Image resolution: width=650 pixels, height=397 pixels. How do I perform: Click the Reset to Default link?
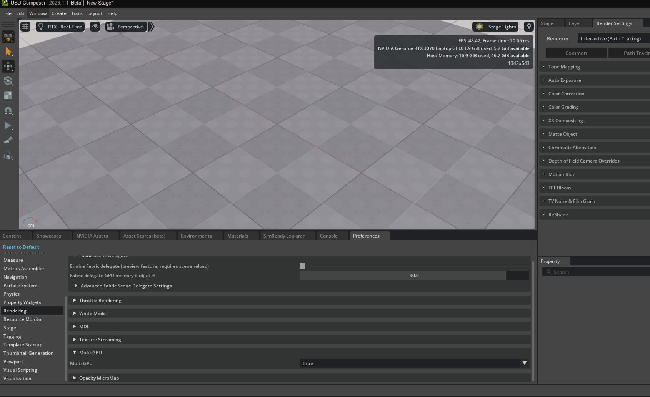[21, 247]
